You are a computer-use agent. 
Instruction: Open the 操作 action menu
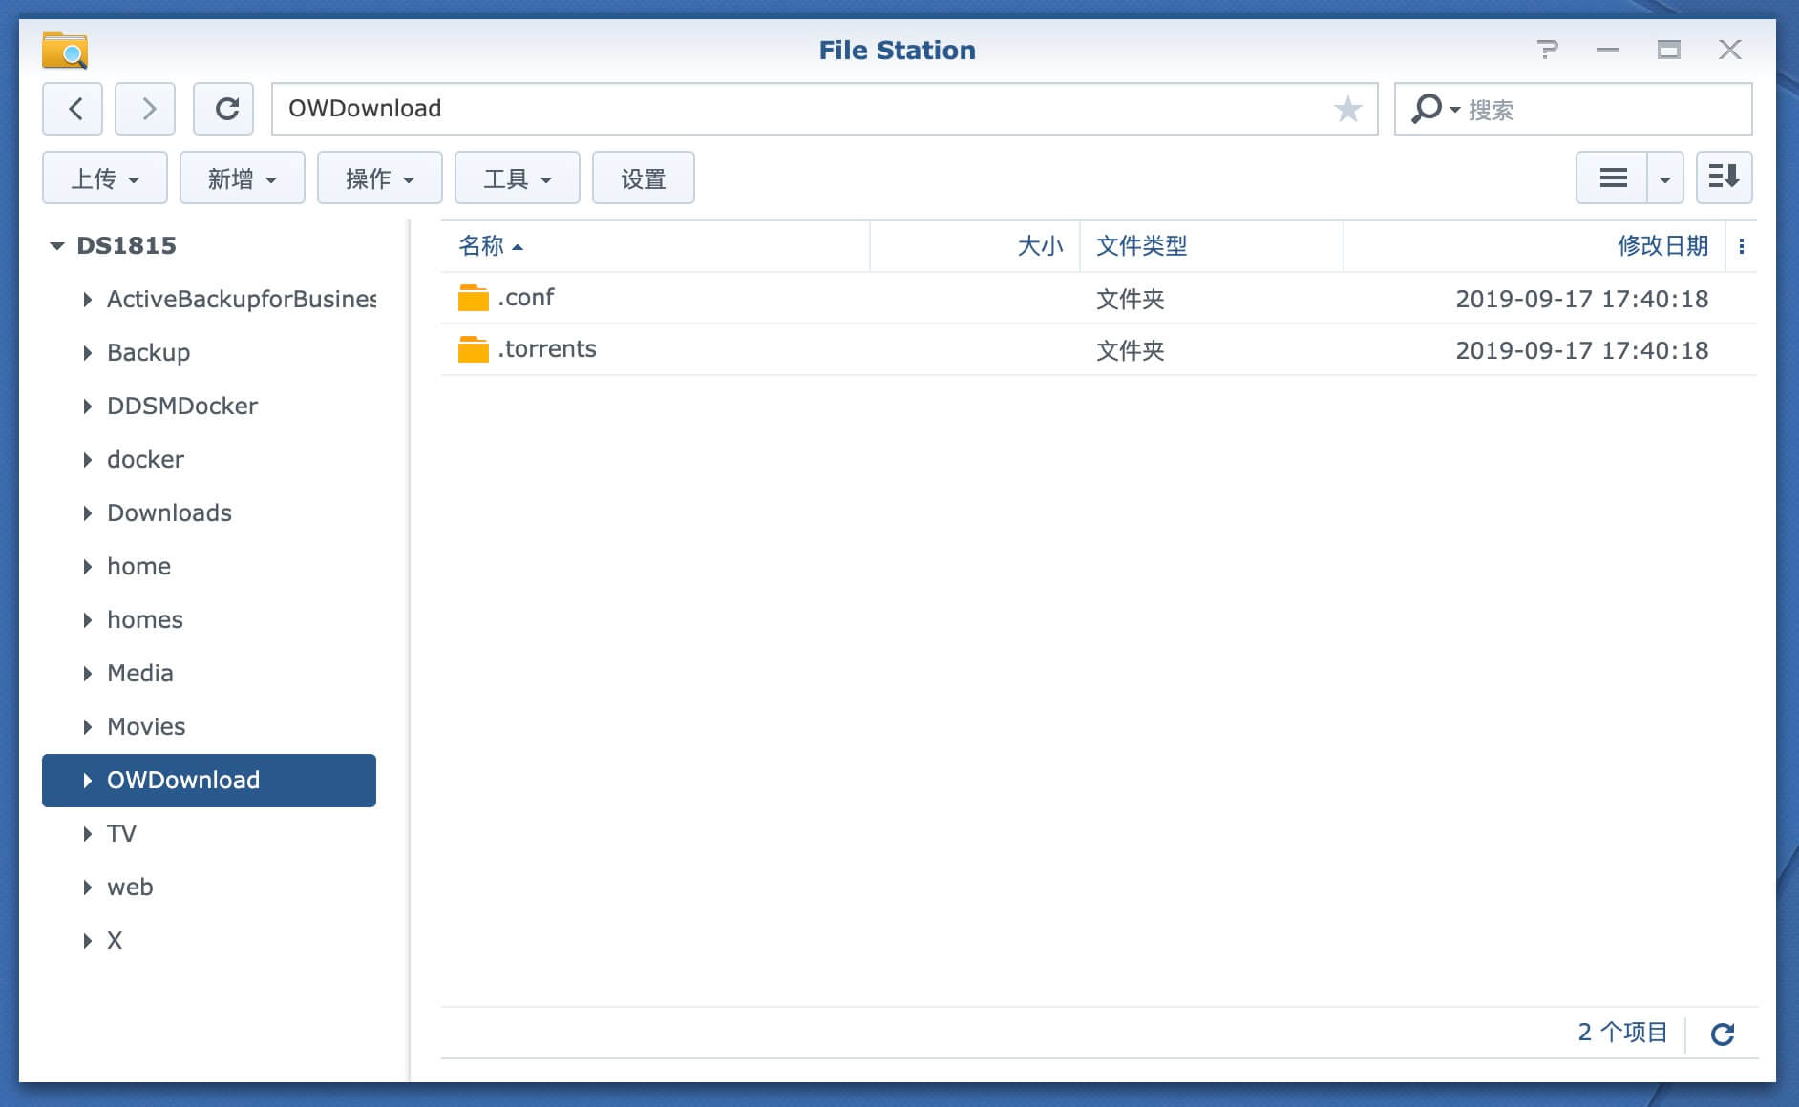click(379, 178)
